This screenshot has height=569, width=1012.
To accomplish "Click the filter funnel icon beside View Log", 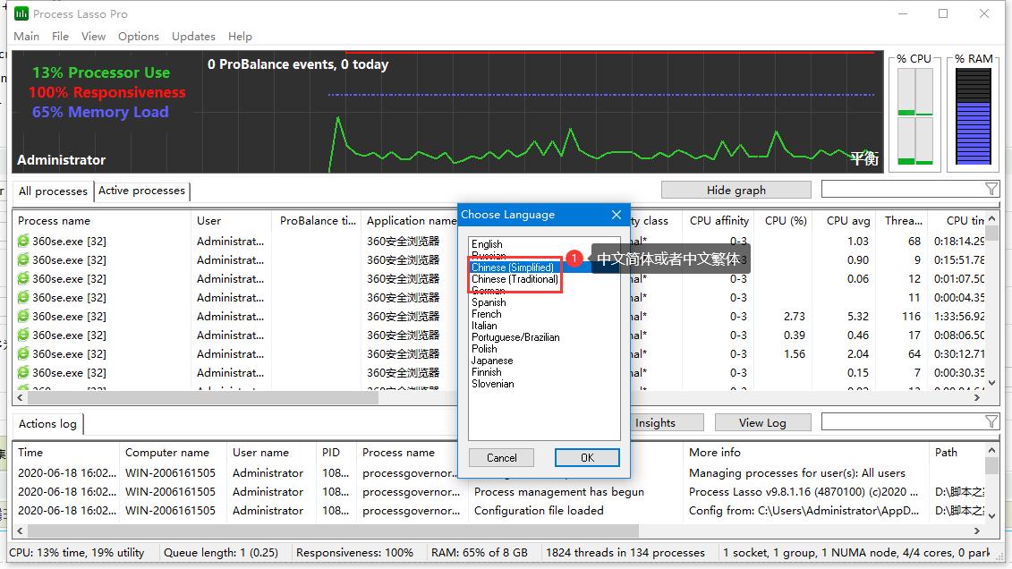I will pyautogui.click(x=991, y=422).
